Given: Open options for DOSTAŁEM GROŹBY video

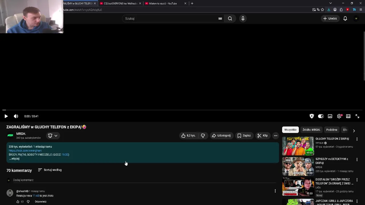Looking at the screenshot, I should pos(357,180).
